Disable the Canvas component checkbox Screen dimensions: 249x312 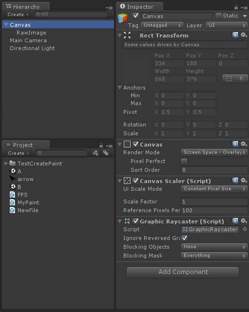[x=135, y=144]
